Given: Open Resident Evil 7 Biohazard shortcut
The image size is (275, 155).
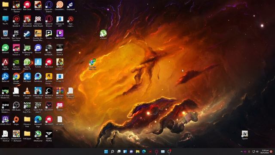Looking at the screenshot, I should tap(16, 136).
